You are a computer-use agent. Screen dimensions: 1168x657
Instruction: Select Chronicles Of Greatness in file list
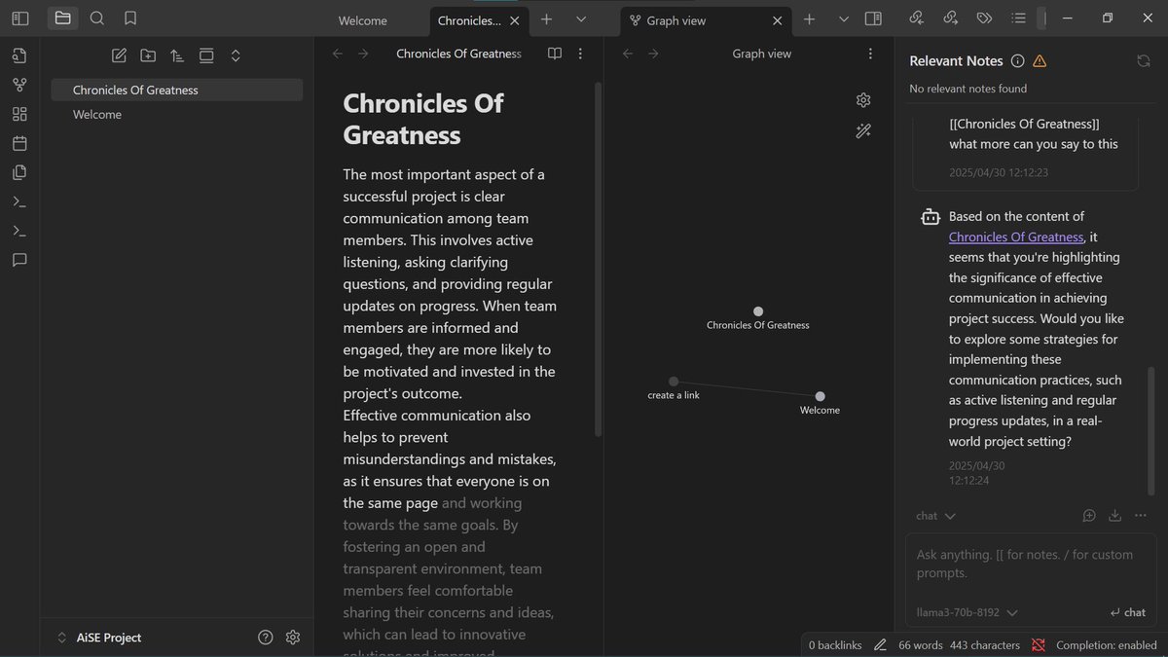(176, 90)
